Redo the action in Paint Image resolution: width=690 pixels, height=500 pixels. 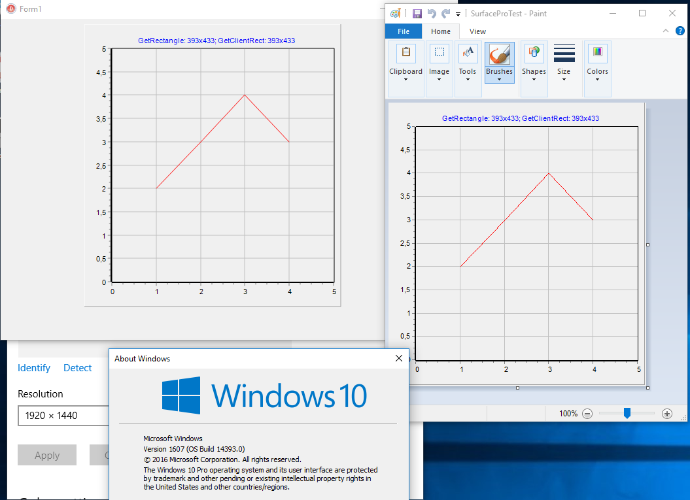(x=446, y=14)
